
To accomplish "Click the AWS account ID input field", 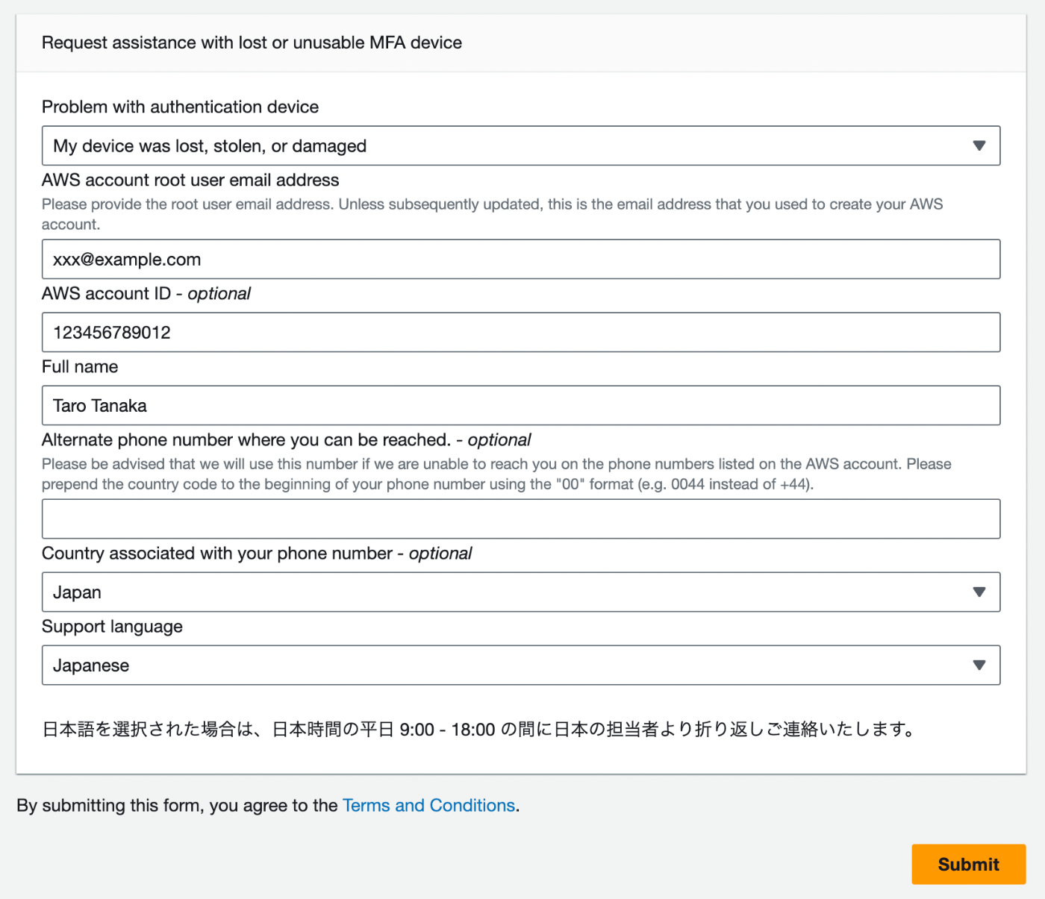I will click(x=521, y=332).
